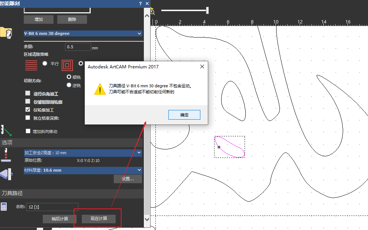Confirm the warning dialog with OK
This screenshot has height=230, width=368.
184,115
